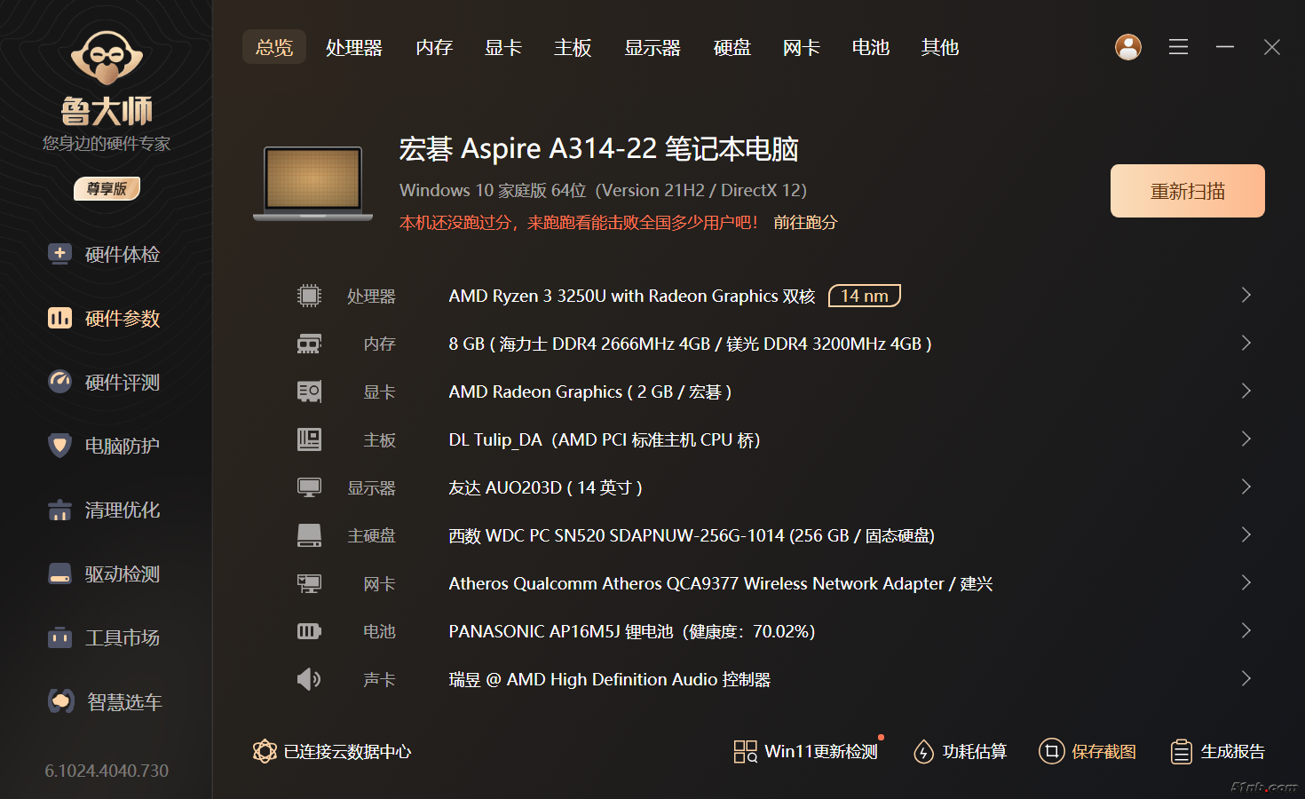
Task: Expand the DL Tulip_DA motherboard chevron
Action: tap(1246, 439)
